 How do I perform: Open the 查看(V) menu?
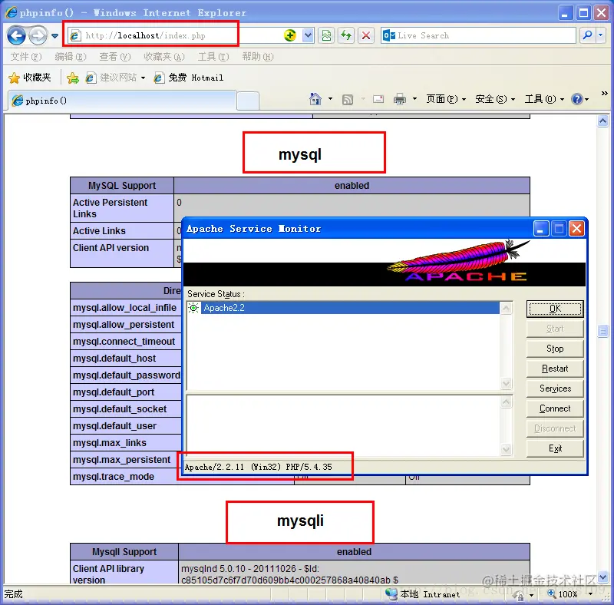[114, 57]
